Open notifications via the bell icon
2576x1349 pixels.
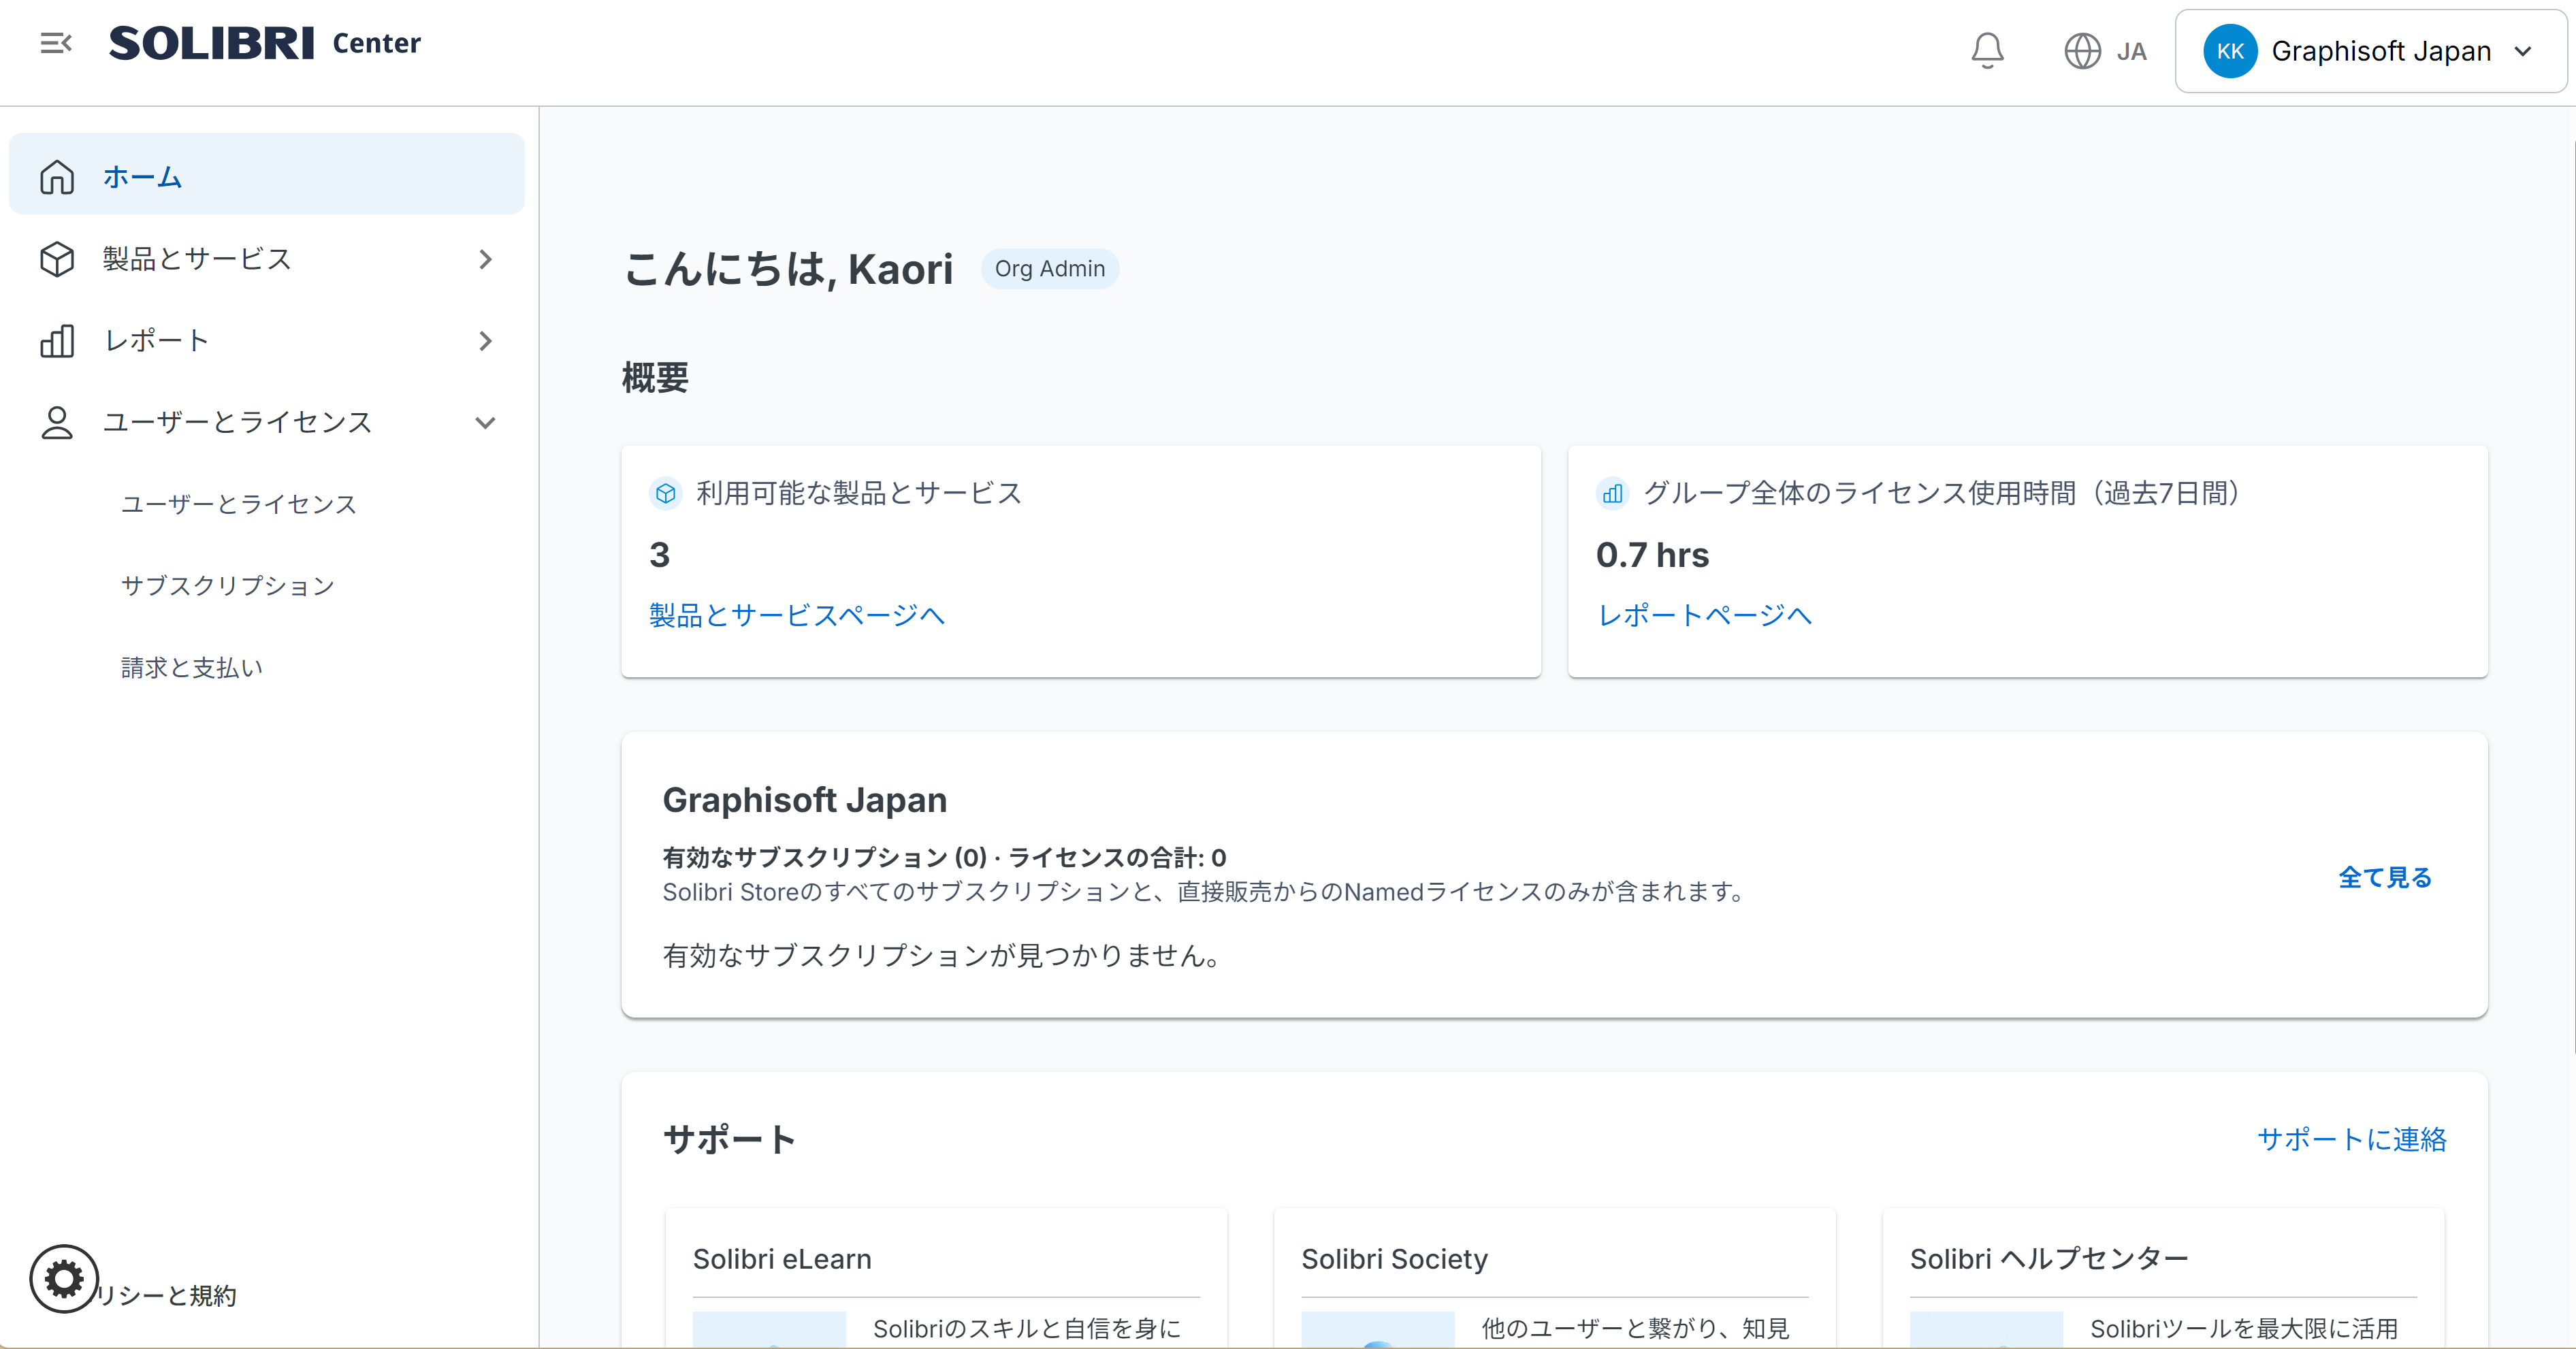pos(1987,51)
